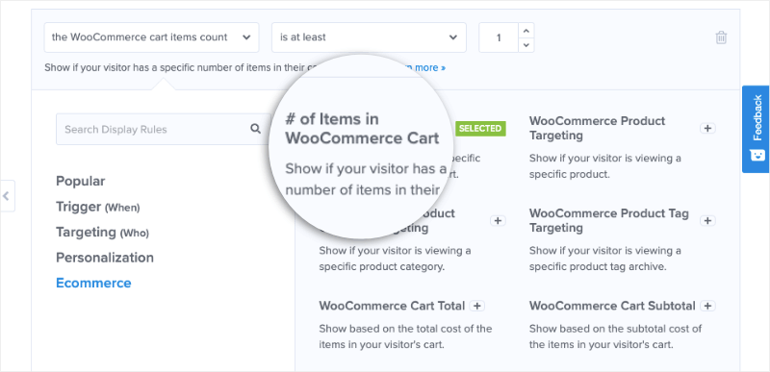Click the search magnifier icon
The width and height of the screenshot is (770, 372).
tap(255, 129)
